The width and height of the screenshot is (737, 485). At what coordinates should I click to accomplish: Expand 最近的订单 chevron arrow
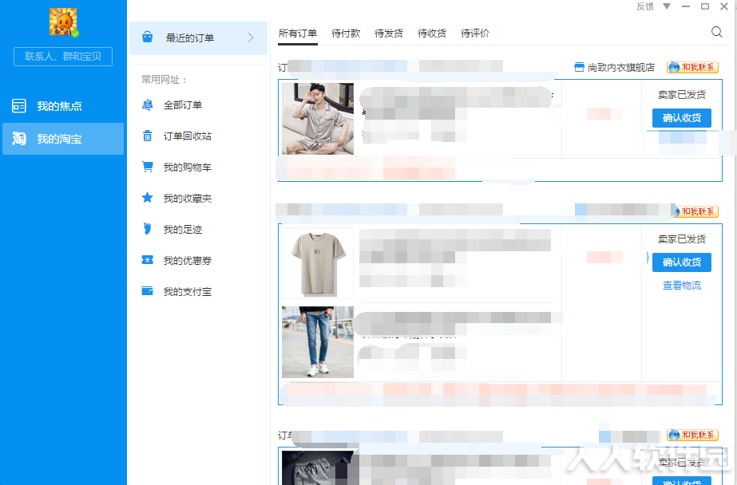(251, 37)
